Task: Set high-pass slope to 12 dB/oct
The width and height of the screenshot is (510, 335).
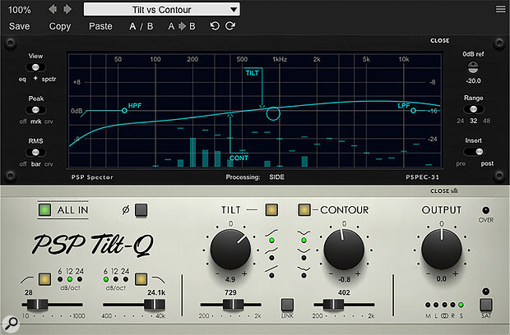Action: pyautogui.click(x=70, y=279)
